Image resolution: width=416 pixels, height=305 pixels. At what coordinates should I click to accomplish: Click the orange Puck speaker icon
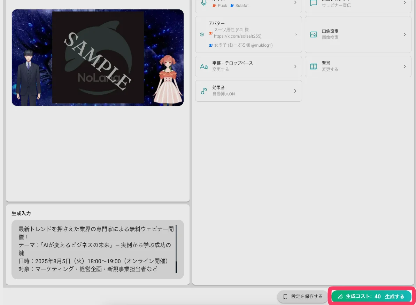(214, 6)
